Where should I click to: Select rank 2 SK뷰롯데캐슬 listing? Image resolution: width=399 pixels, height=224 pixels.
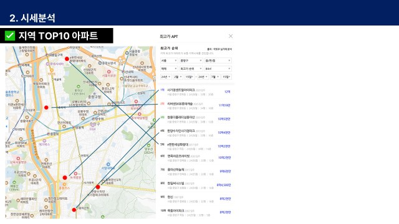coord(195,106)
